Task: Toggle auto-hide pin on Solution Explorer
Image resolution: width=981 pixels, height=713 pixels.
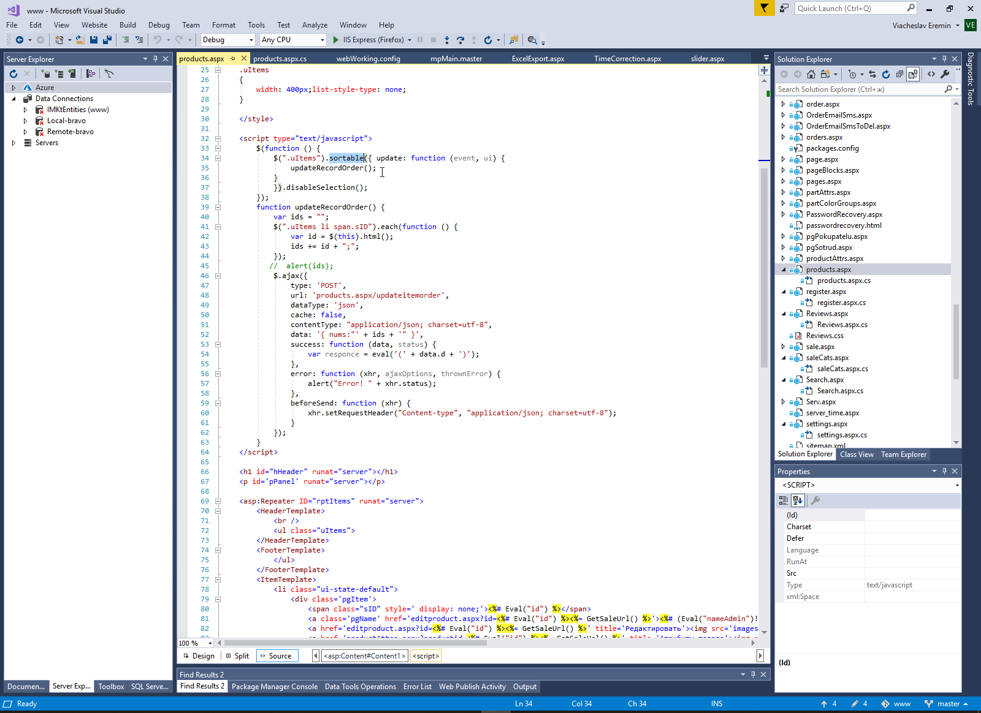Action: coord(944,59)
